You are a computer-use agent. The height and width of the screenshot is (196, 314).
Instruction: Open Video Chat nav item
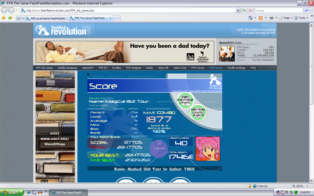pos(180,68)
